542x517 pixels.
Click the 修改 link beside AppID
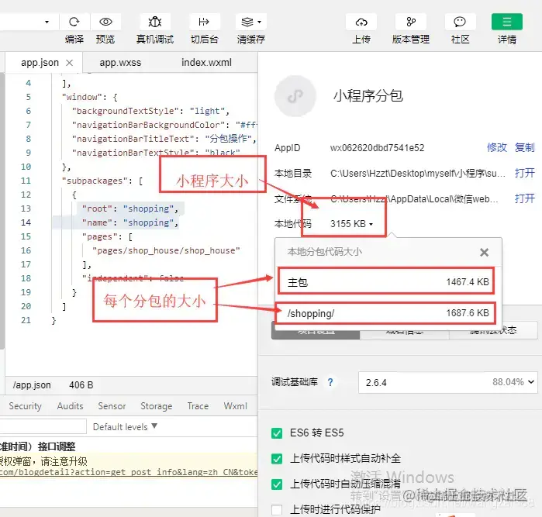(497, 147)
